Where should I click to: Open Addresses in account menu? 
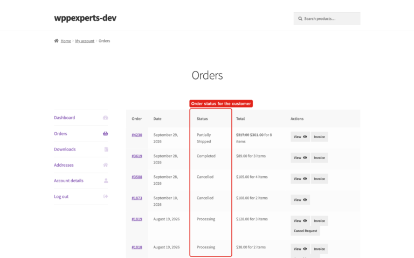(x=64, y=165)
